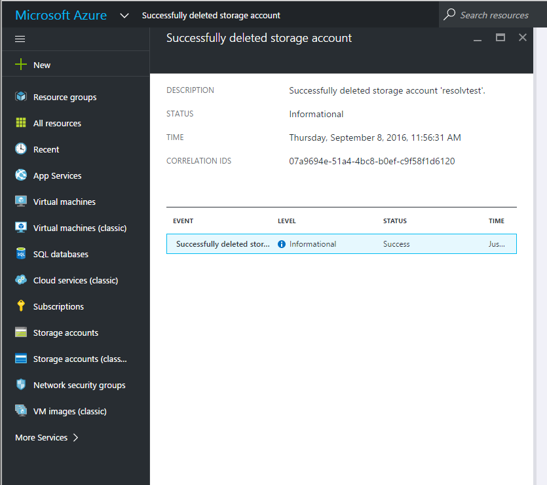Viewport: 547px width, 485px height.
Task: Click the Resource groups cube icon
Action: coord(21,96)
